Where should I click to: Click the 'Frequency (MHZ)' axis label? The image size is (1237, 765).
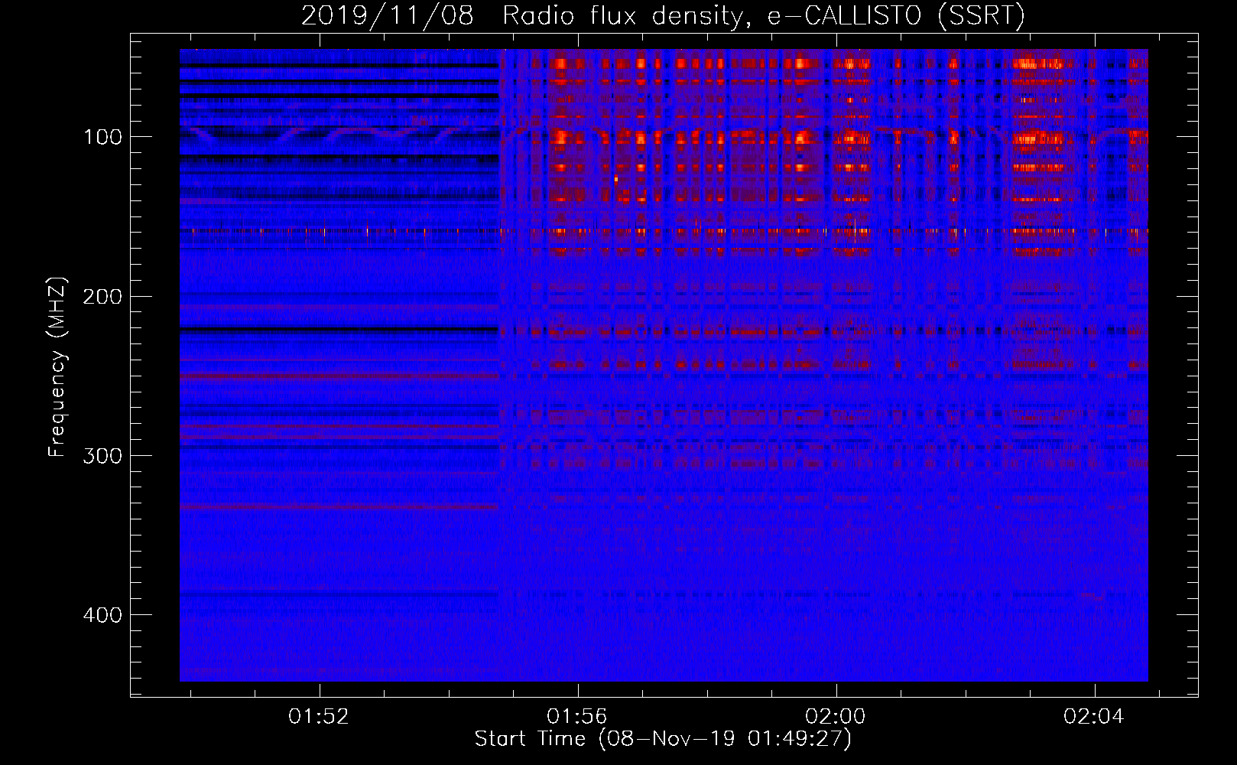(x=57, y=366)
